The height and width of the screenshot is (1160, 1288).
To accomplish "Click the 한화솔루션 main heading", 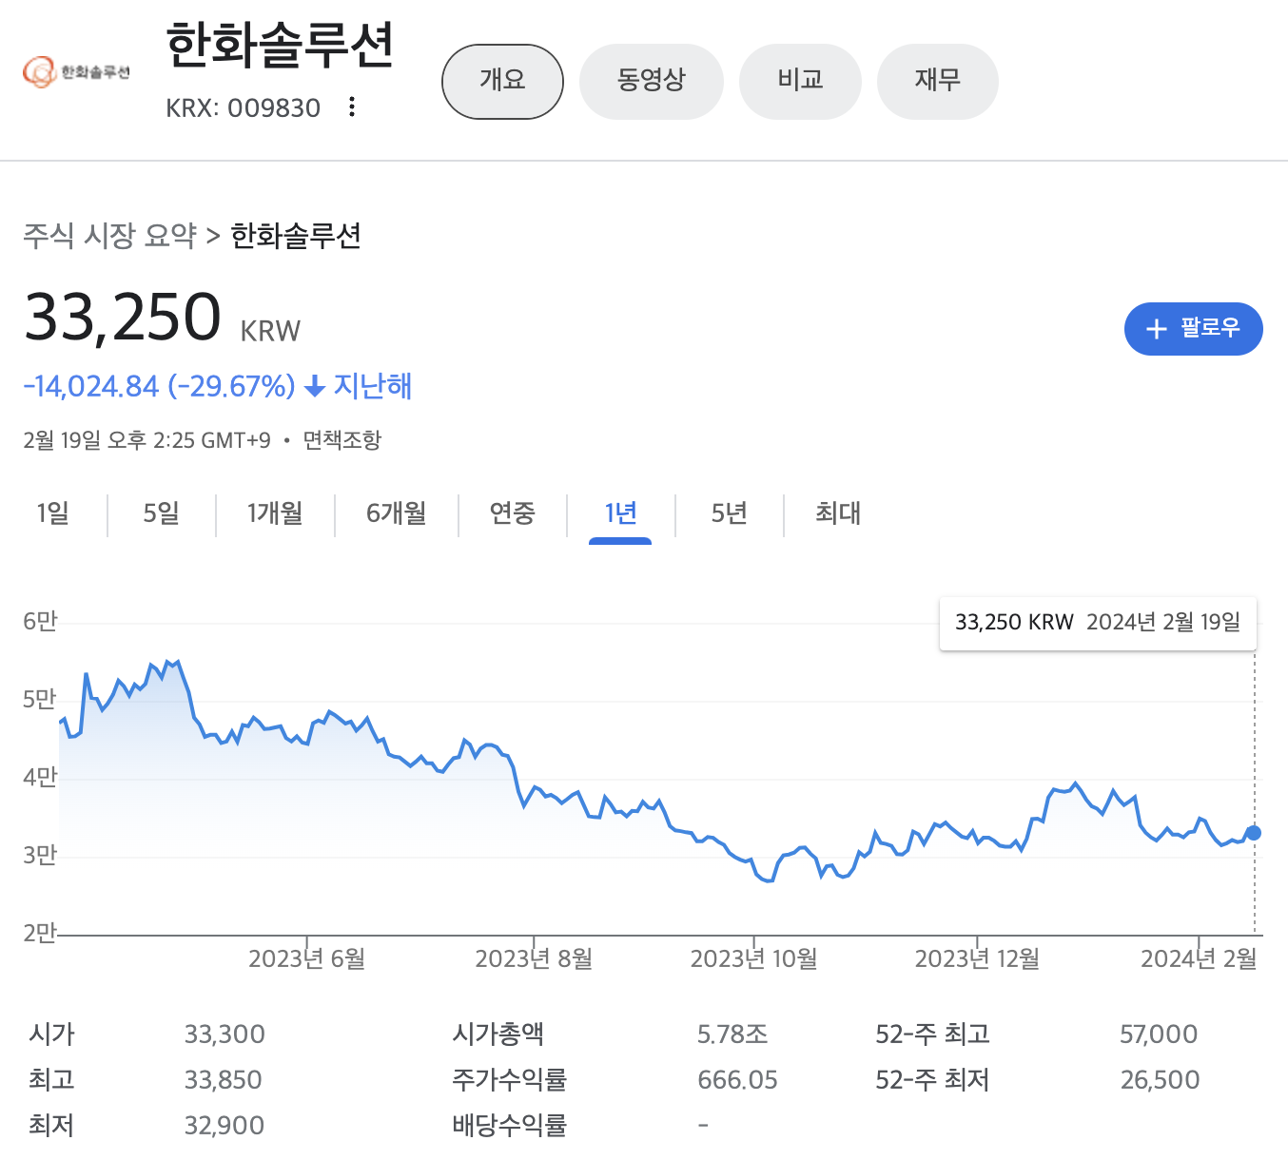I will point(280,45).
